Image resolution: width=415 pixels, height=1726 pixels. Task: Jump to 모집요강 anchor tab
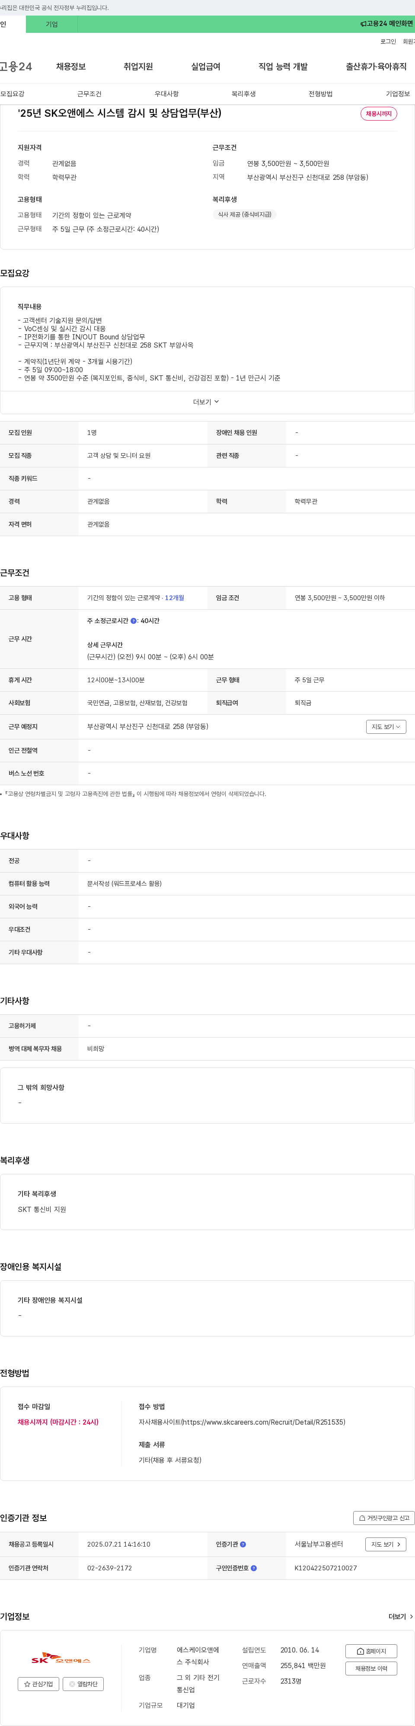pyautogui.click(x=12, y=94)
